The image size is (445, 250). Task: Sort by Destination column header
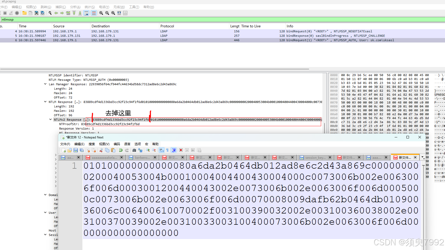tap(125, 26)
